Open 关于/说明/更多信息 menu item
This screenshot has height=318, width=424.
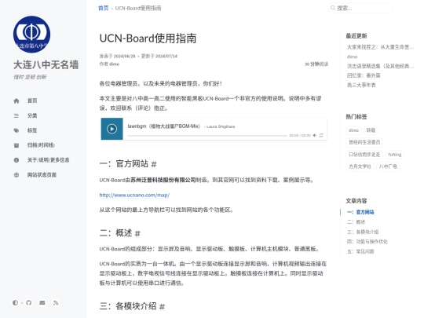click(48, 160)
